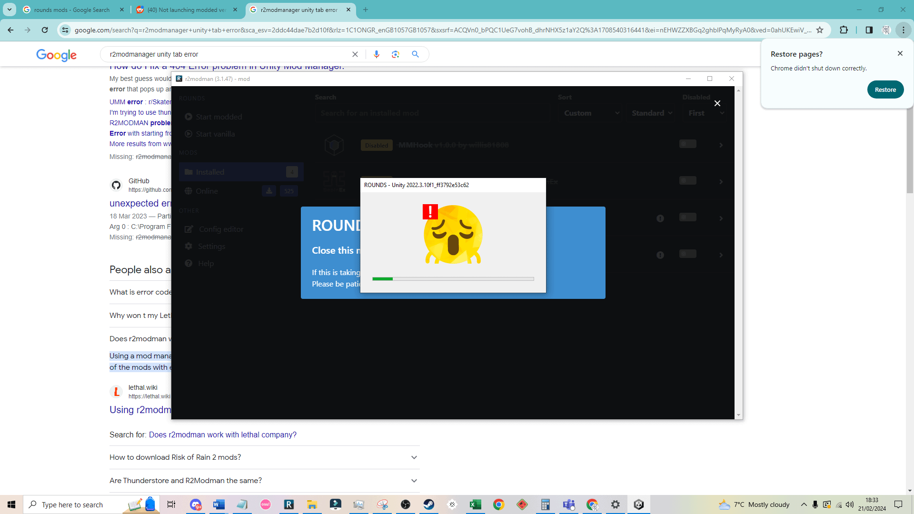914x514 pixels.
Task: Toggle the third mod's enable switch
Action: [x=687, y=217]
